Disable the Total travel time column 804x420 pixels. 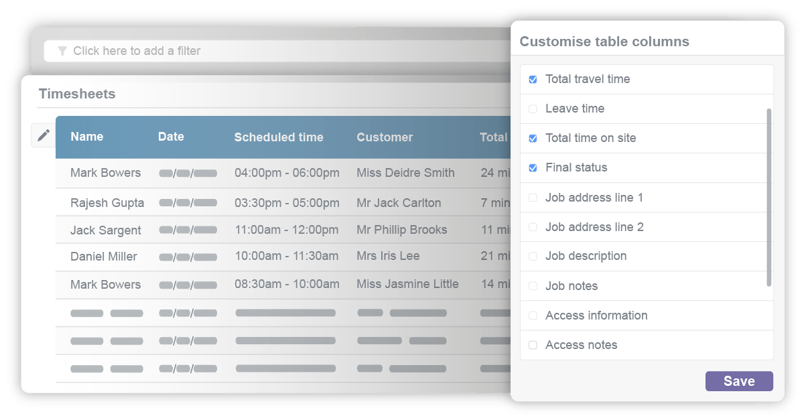(533, 79)
